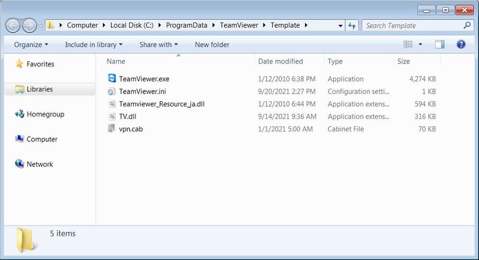
Task: Click the Cabinet File type cell
Action: (x=346, y=129)
